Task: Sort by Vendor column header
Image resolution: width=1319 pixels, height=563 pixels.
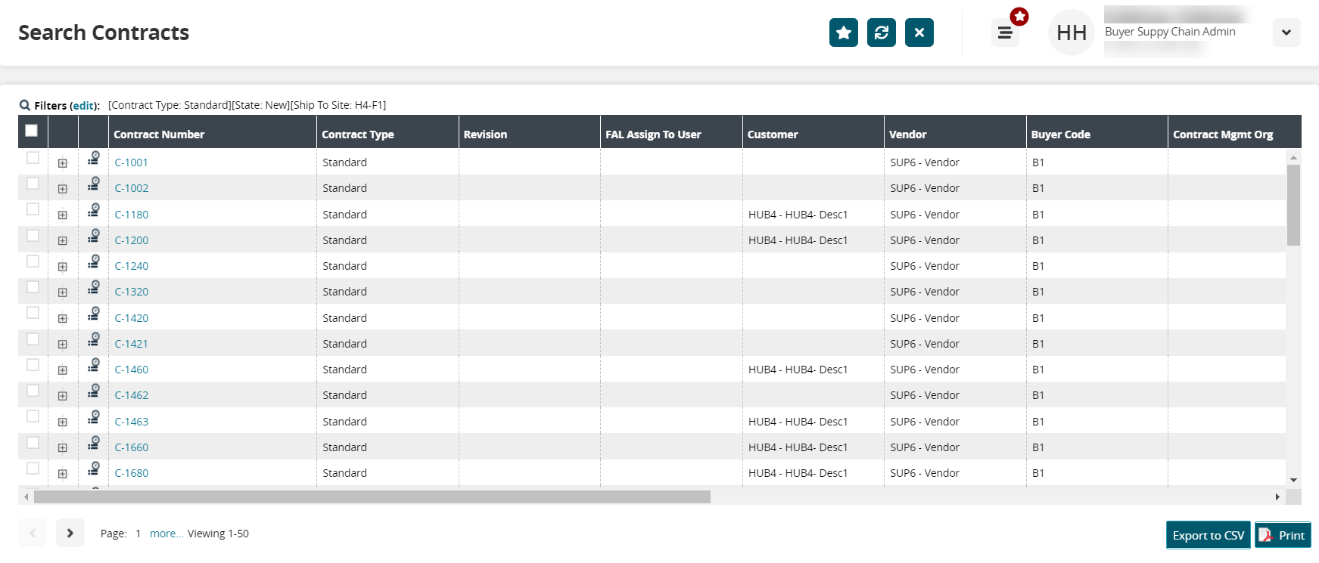Action: pos(908,135)
